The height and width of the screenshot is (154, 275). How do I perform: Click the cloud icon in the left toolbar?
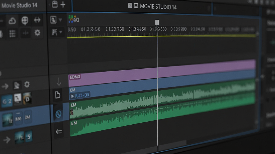[x=12, y=21]
